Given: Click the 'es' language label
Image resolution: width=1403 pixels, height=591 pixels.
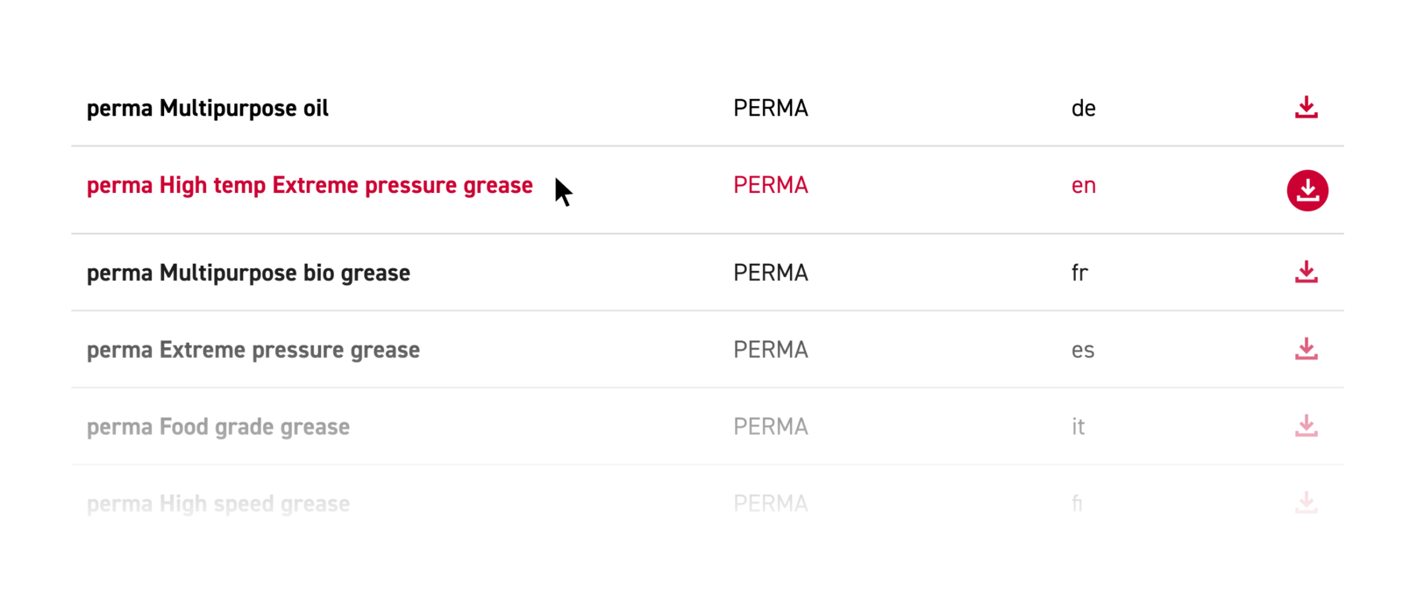Looking at the screenshot, I should click(1082, 351).
